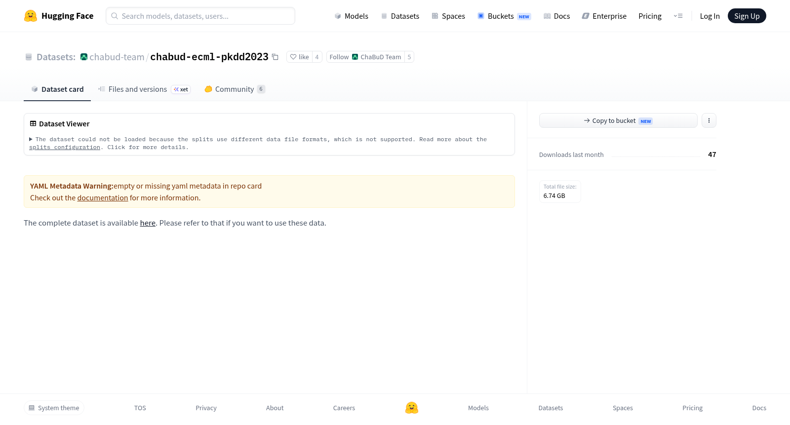
Task: Open the chabud-team organization link
Action: (117, 57)
